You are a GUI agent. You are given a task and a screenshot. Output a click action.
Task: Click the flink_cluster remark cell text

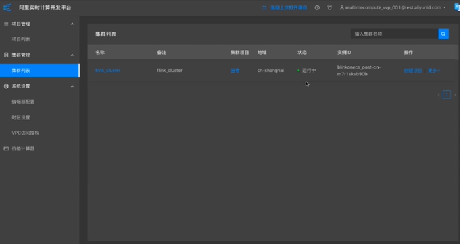pyautogui.click(x=170, y=71)
